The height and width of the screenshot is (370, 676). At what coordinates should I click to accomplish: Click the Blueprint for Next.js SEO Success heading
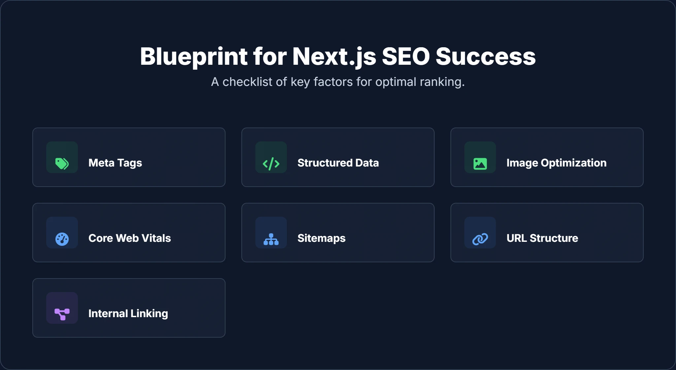(x=338, y=57)
